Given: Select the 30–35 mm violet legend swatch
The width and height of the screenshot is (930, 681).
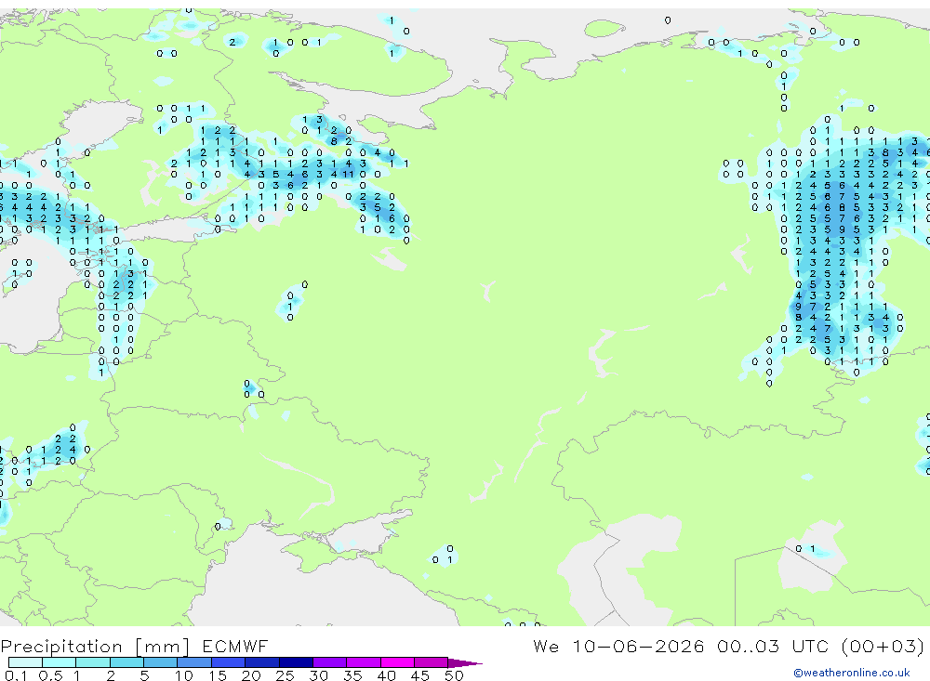Looking at the screenshot, I should pos(330,662).
